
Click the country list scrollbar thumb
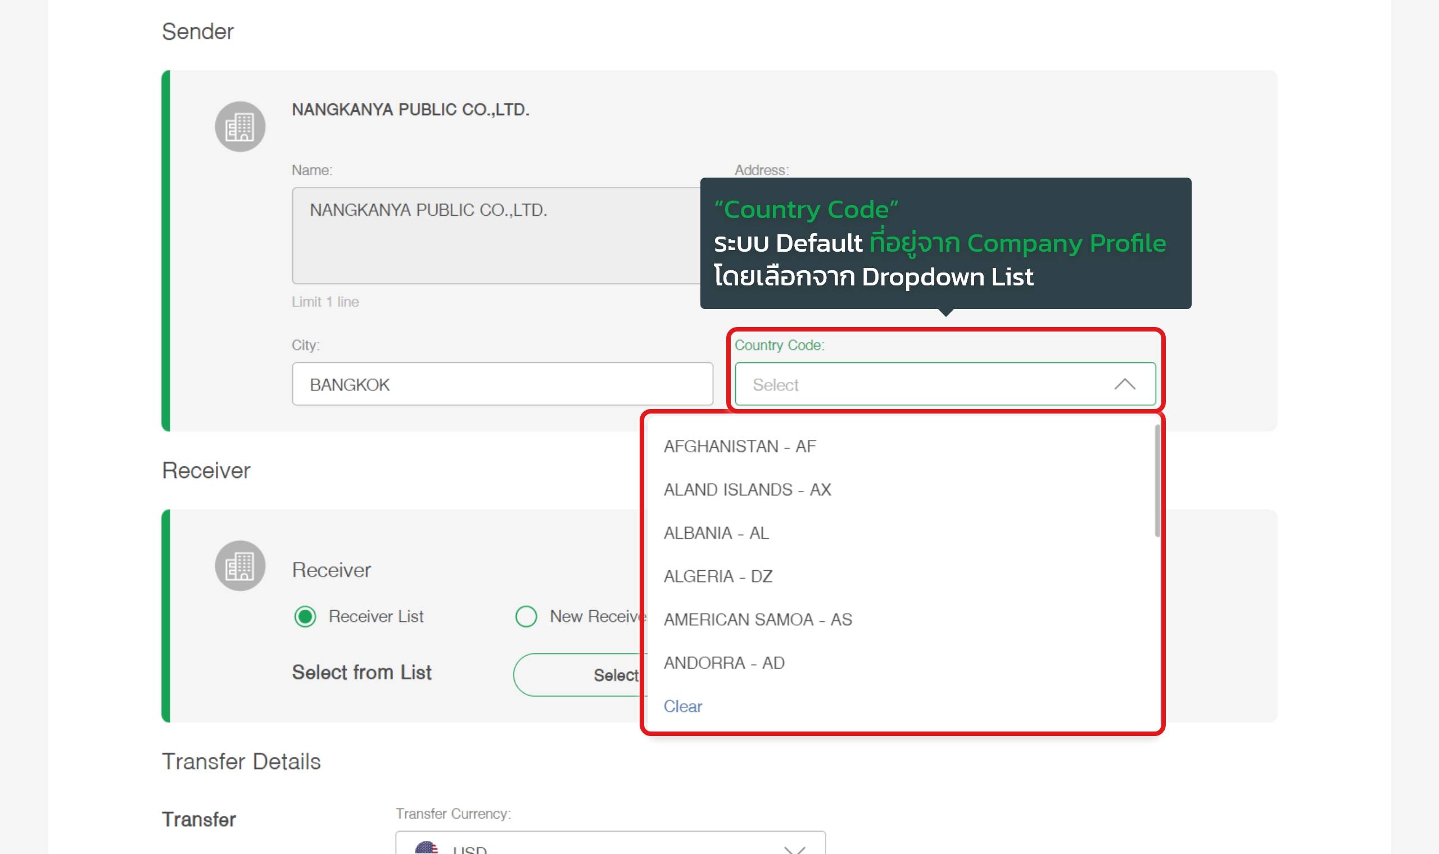click(1157, 480)
